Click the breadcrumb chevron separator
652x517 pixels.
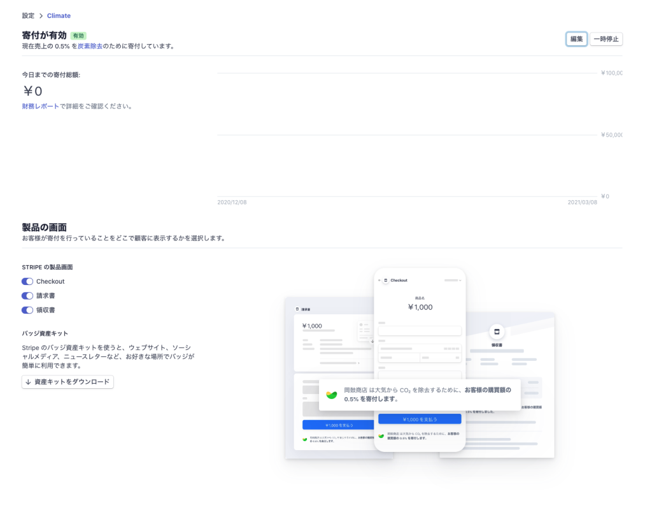click(41, 15)
